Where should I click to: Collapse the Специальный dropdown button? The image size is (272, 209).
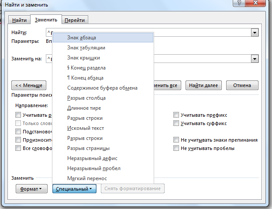[74, 189]
